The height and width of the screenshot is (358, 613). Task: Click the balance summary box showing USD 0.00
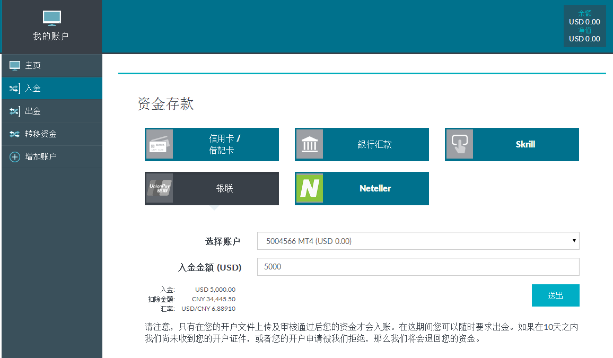(584, 26)
